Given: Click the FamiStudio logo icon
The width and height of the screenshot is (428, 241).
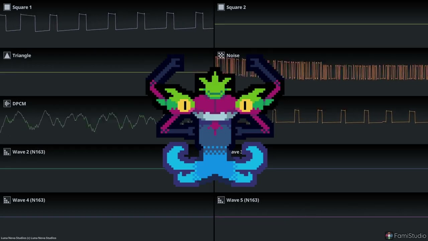Looking at the screenshot, I should (x=389, y=236).
